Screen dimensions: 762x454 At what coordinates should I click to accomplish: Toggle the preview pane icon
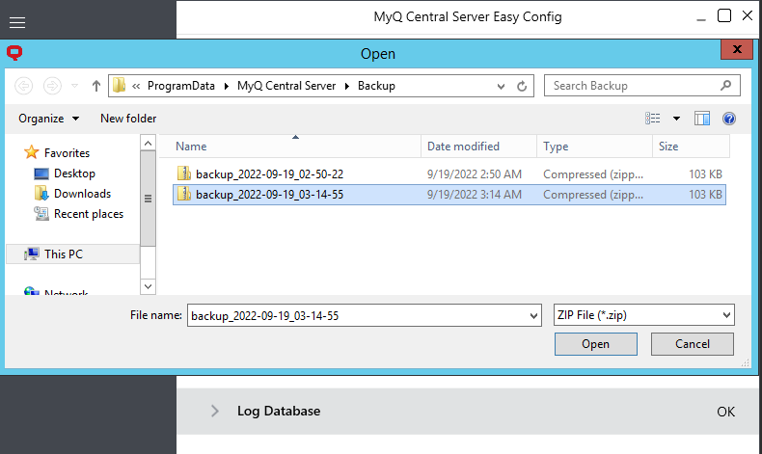click(x=702, y=119)
